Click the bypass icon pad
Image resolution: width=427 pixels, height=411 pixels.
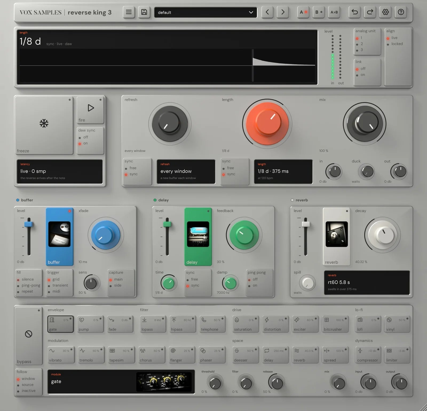click(29, 336)
